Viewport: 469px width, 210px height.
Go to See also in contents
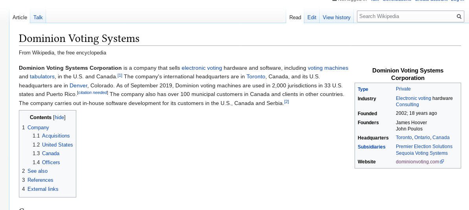coord(37,171)
